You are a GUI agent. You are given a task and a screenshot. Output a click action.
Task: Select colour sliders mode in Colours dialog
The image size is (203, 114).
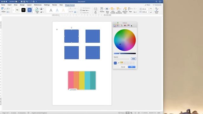118,25
